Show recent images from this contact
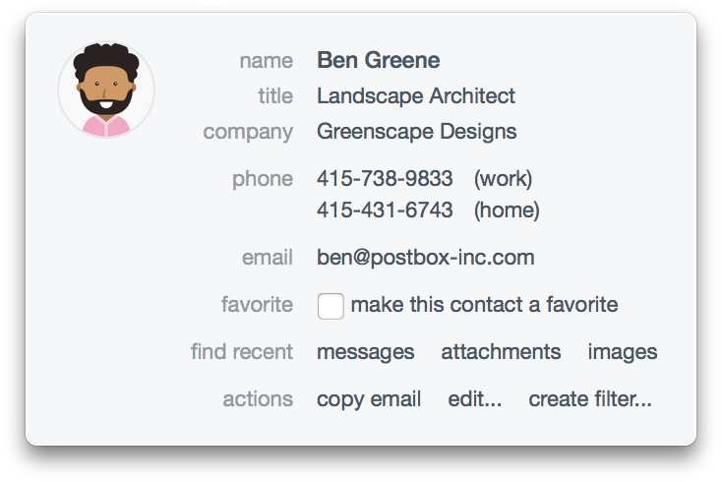722x482 pixels. [x=622, y=352]
